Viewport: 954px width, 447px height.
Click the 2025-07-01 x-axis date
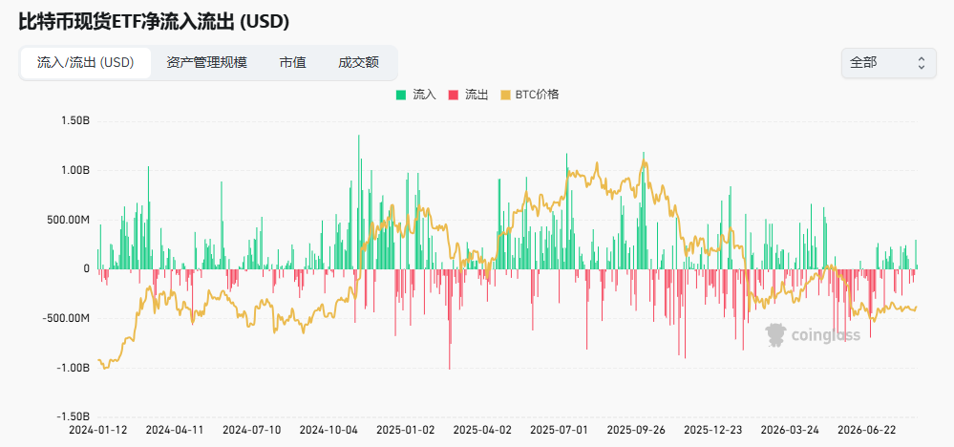pos(560,430)
